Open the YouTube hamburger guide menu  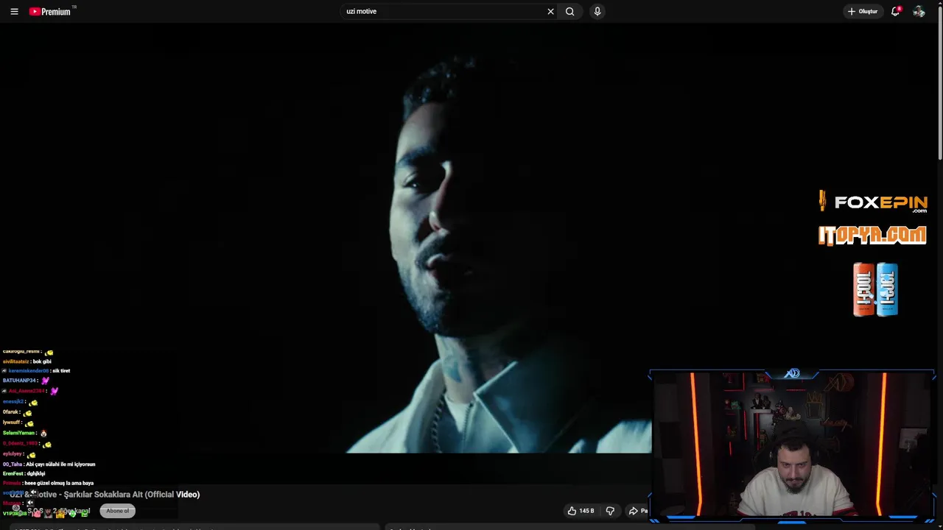14,12
